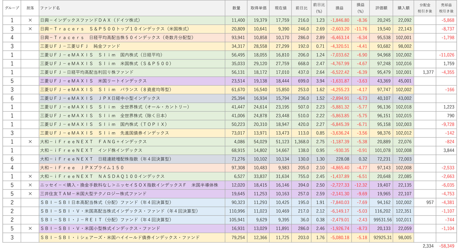Click the × mark in the ＦＡＮＧ＋インデックス row

click(x=30, y=142)
